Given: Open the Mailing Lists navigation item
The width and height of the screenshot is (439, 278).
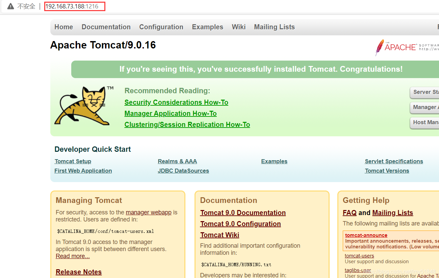Looking at the screenshot, I should [x=275, y=27].
